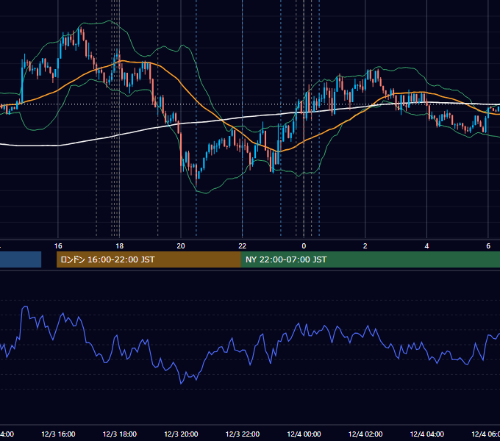Image resolution: width=500 pixels, height=441 pixels.
Task: Click the 12/4 02:00 time label
Action: point(365,434)
